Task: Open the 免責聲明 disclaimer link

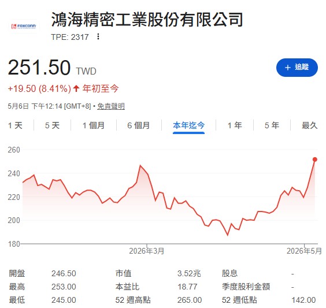Action: click(111, 106)
